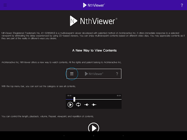The height and width of the screenshot is (140, 187).
Task: Click the large play button at bottom
Action: click(93, 127)
